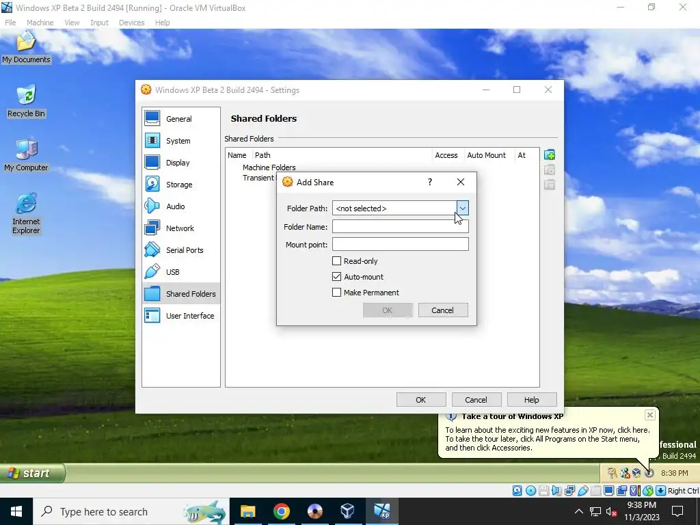Click OK in Add Share dialog

point(388,310)
